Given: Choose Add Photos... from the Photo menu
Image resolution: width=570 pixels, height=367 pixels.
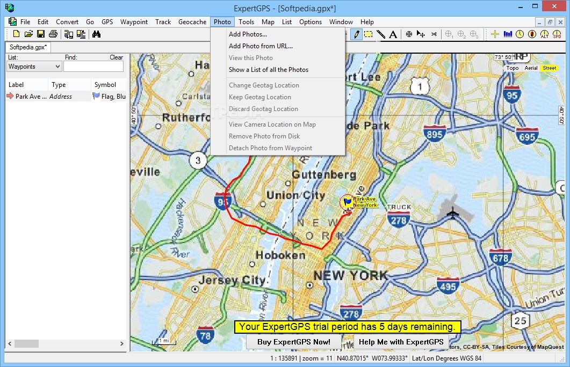Looking at the screenshot, I should pyautogui.click(x=248, y=34).
